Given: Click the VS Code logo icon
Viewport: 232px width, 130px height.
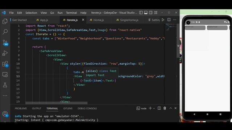Looking at the screenshot, I should 4,13.
